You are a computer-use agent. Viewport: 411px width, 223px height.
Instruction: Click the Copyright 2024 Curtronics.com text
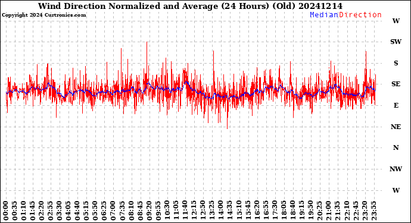43,15
